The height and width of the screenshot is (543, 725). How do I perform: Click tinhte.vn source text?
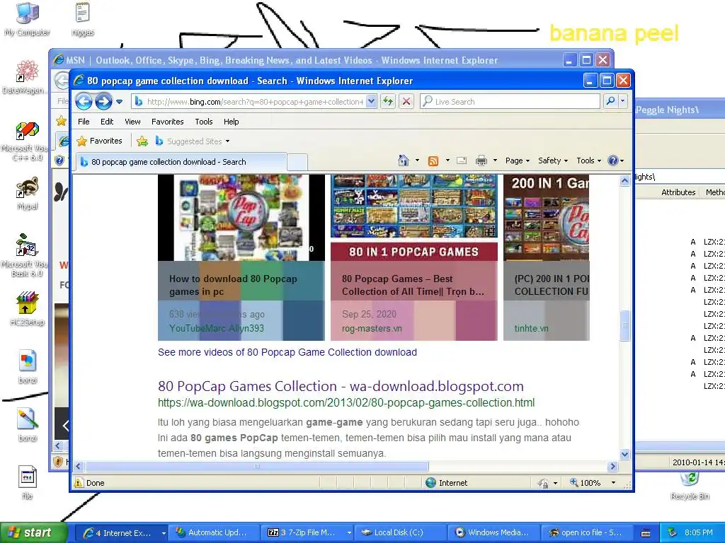pyautogui.click(x=531, y=328)
